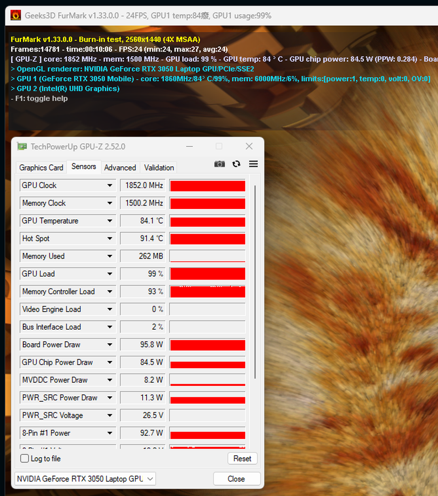
Task: Switch to the Graphics Card tab
Action: pos(41,167)
